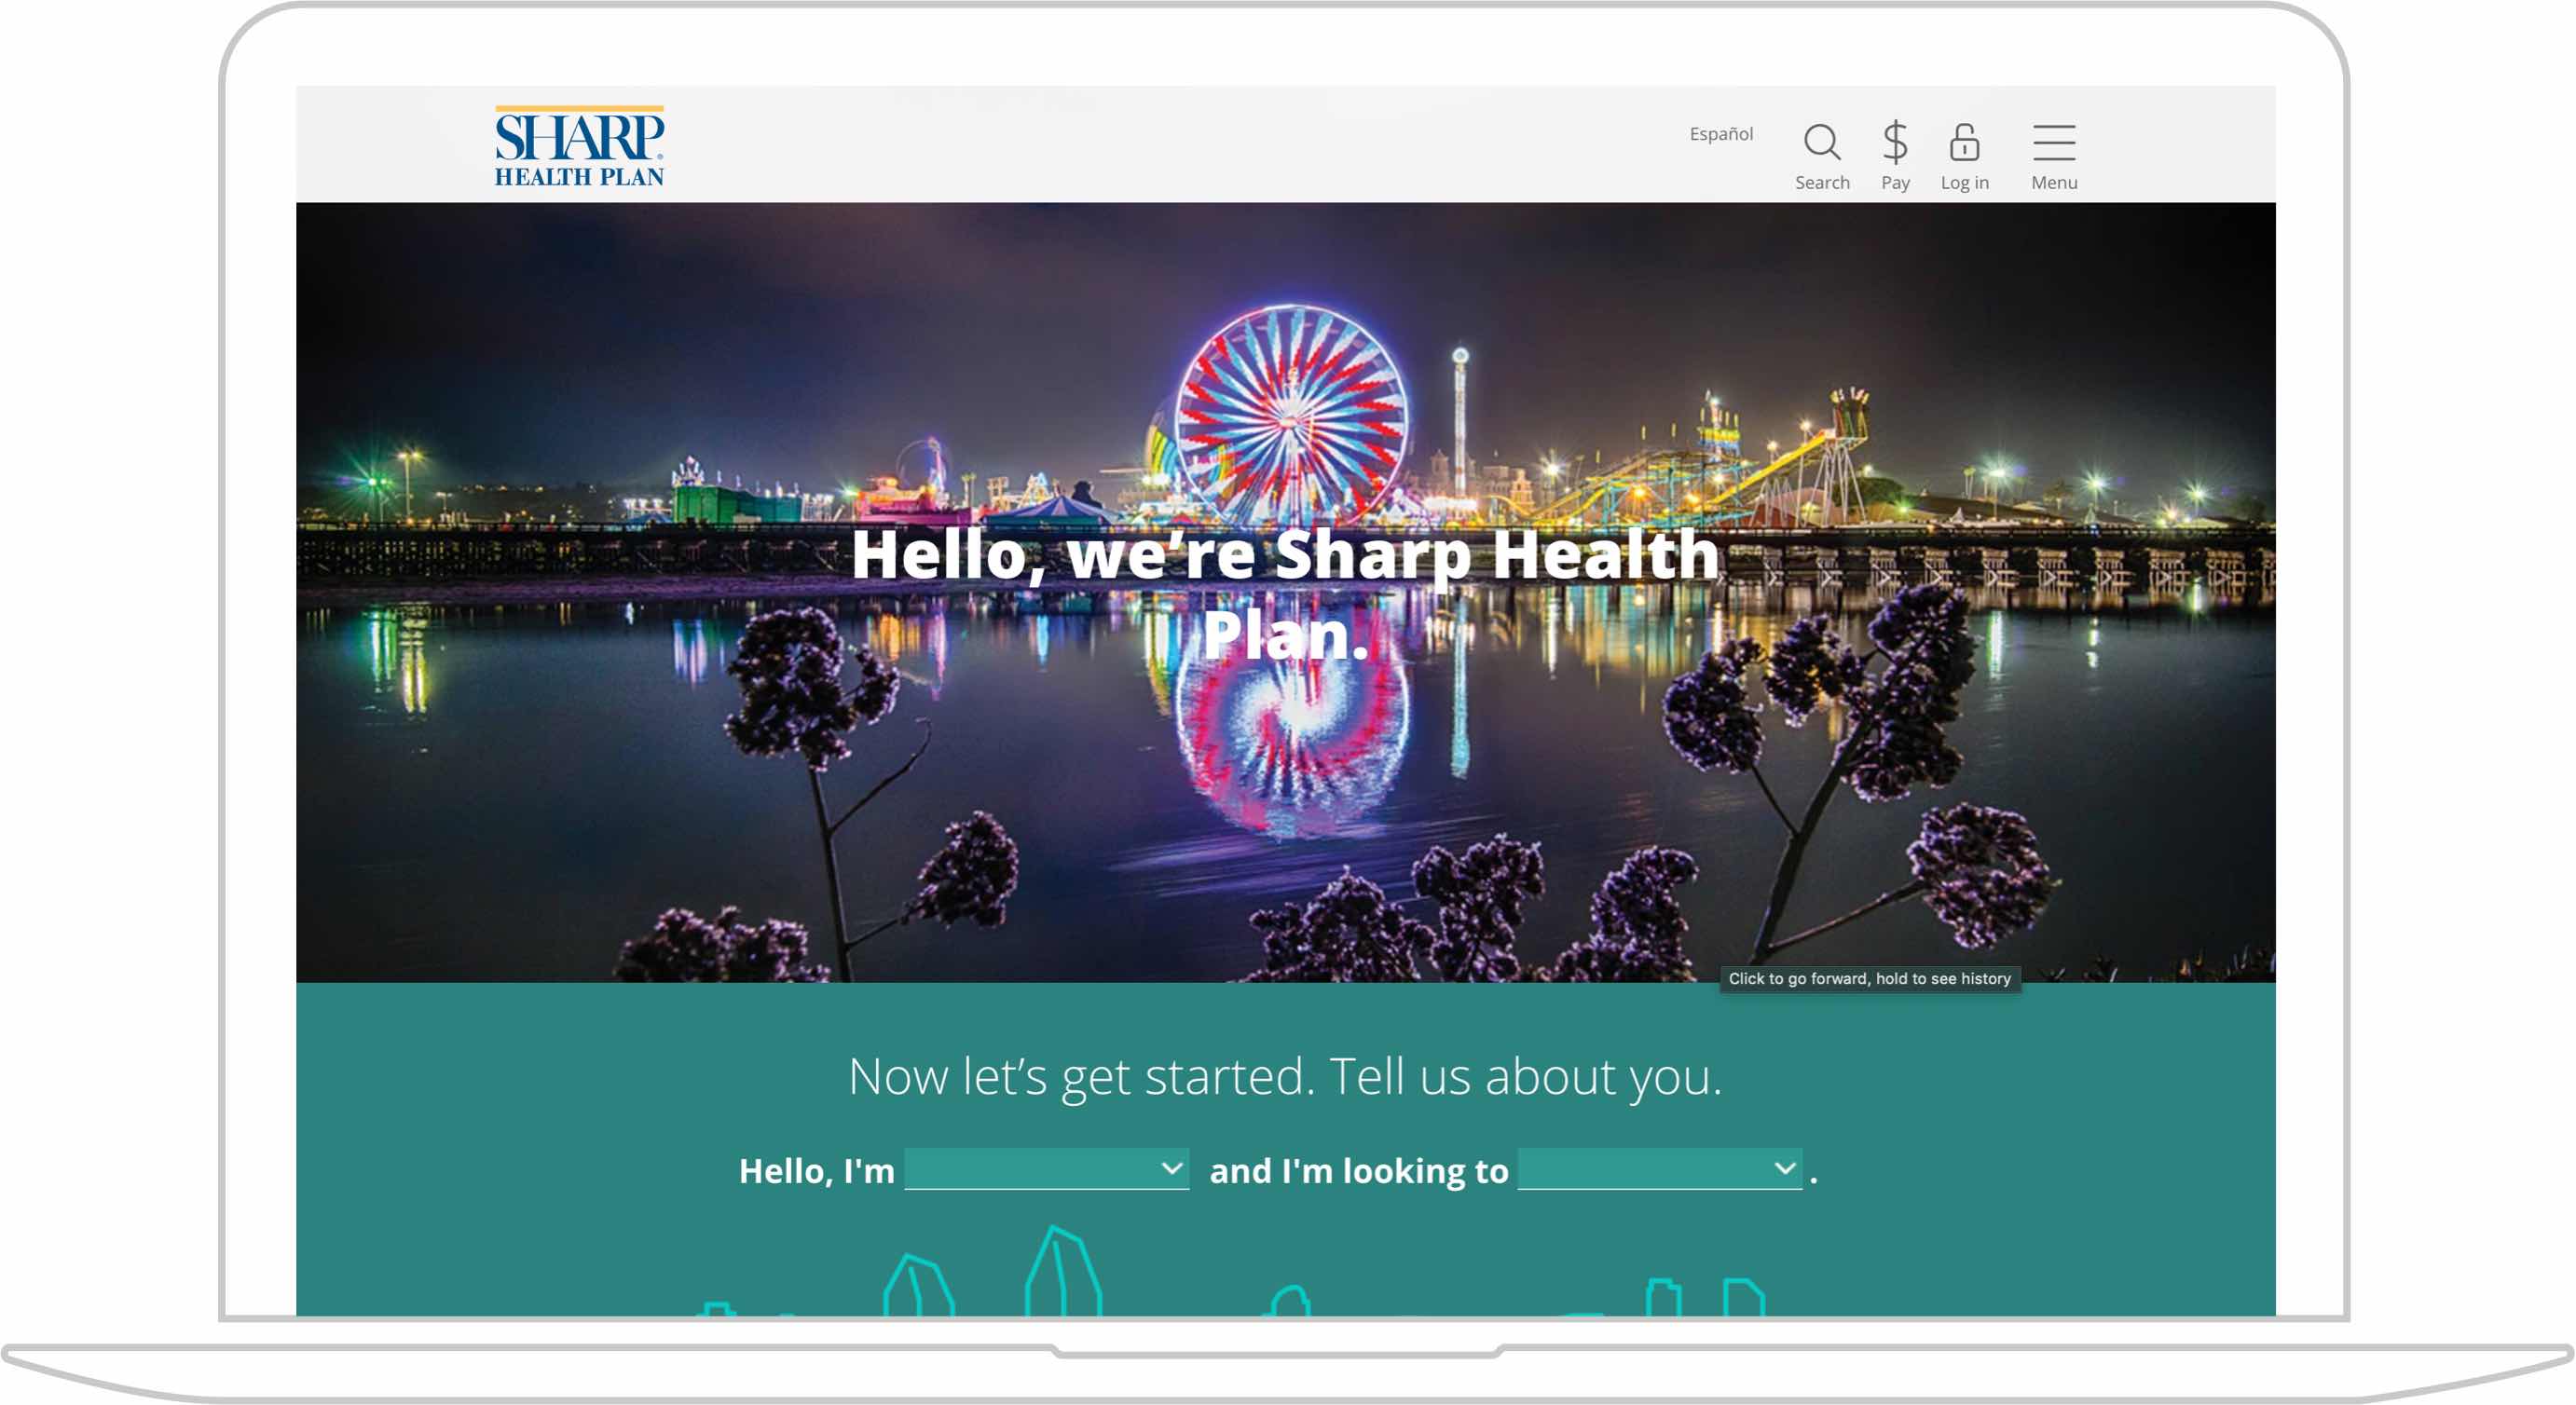The height and width of the screenshot is (1405, 2576).
Task: Click the "Now let's get started" heading text
Action: 1286,1077
